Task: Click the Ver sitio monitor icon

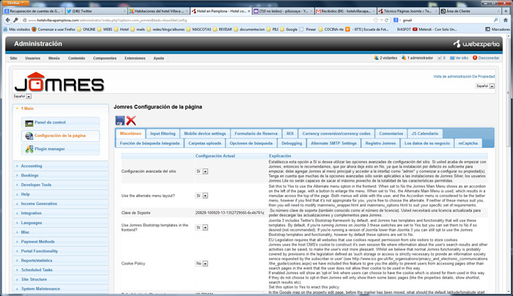Action: pos(452,58)
